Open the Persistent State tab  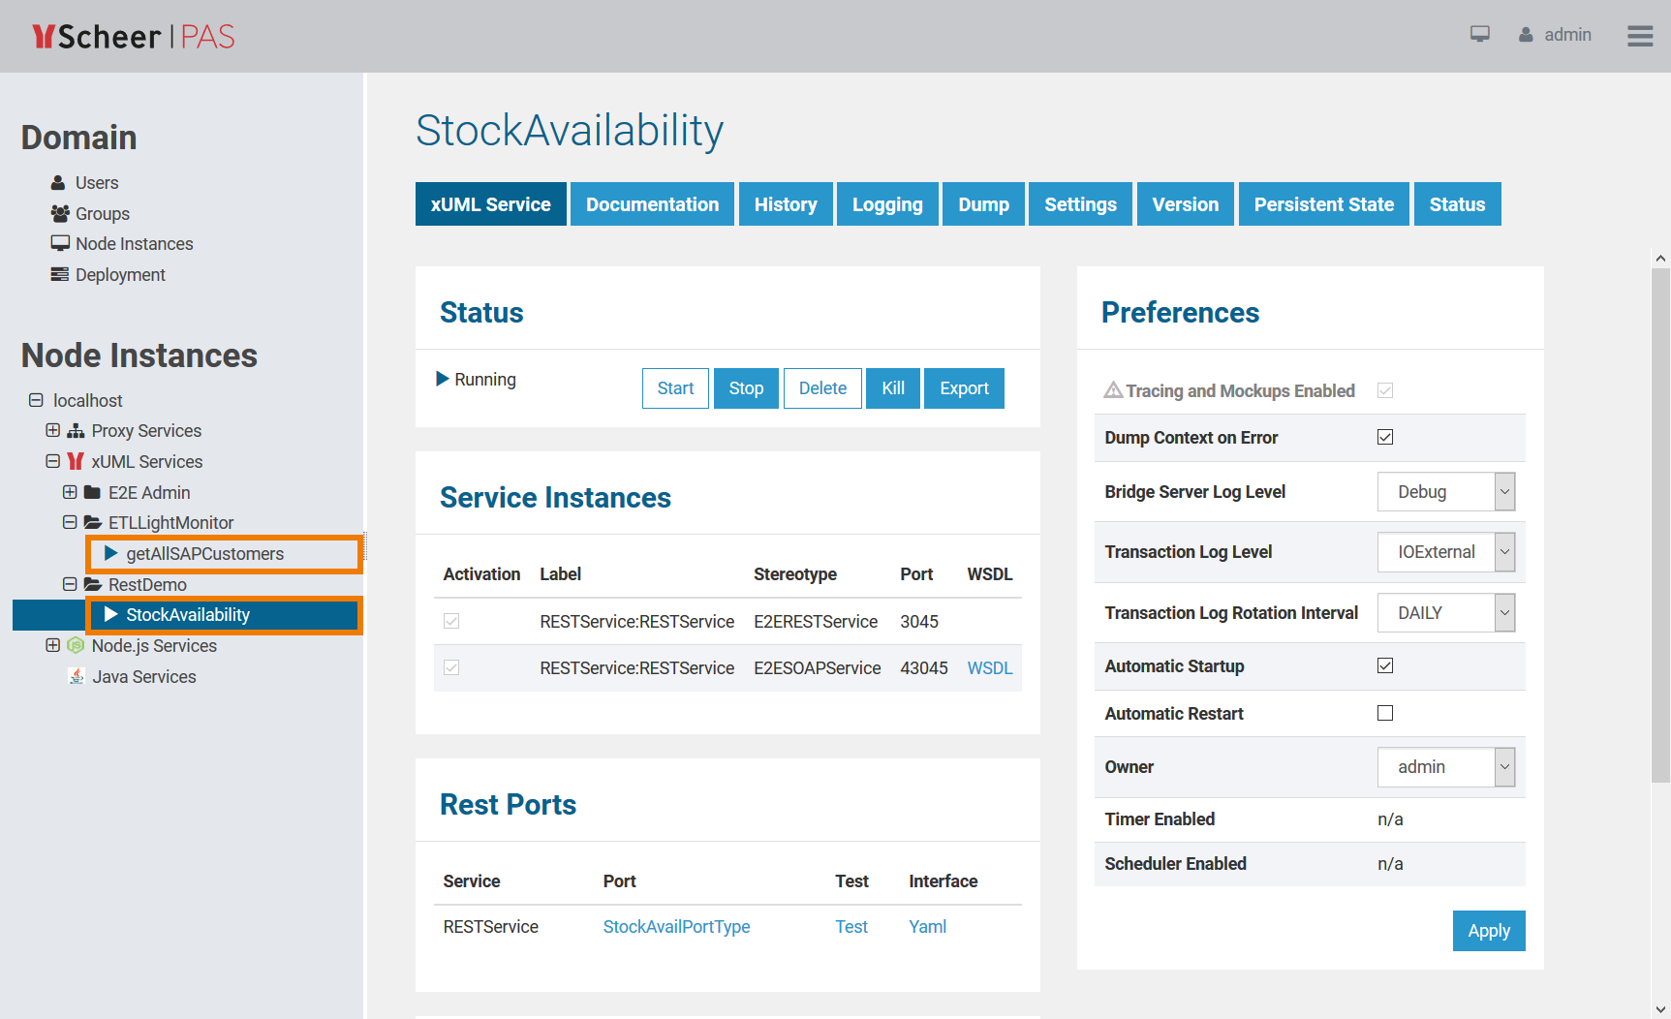[1323, 204]
